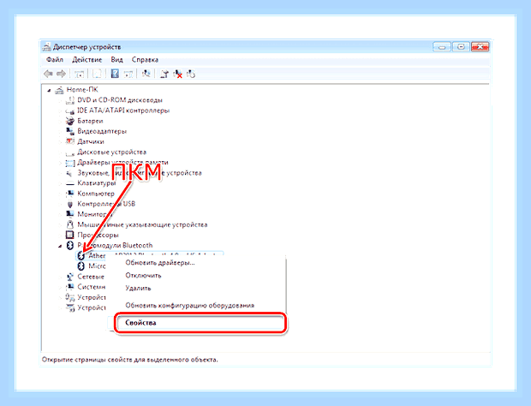Click the Сетевые network adapters icon
Image resolution: width=531 pixels, height=406 pixels.
pyautogui.click(x=70, y=277)
